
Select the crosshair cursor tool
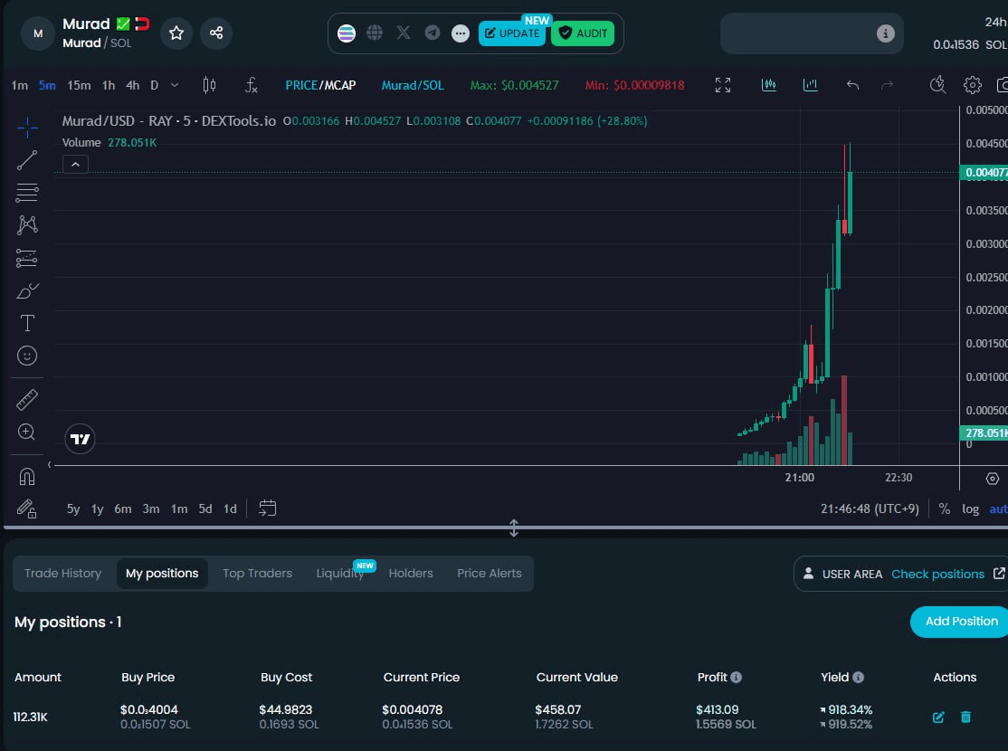[x=27, y=128]
